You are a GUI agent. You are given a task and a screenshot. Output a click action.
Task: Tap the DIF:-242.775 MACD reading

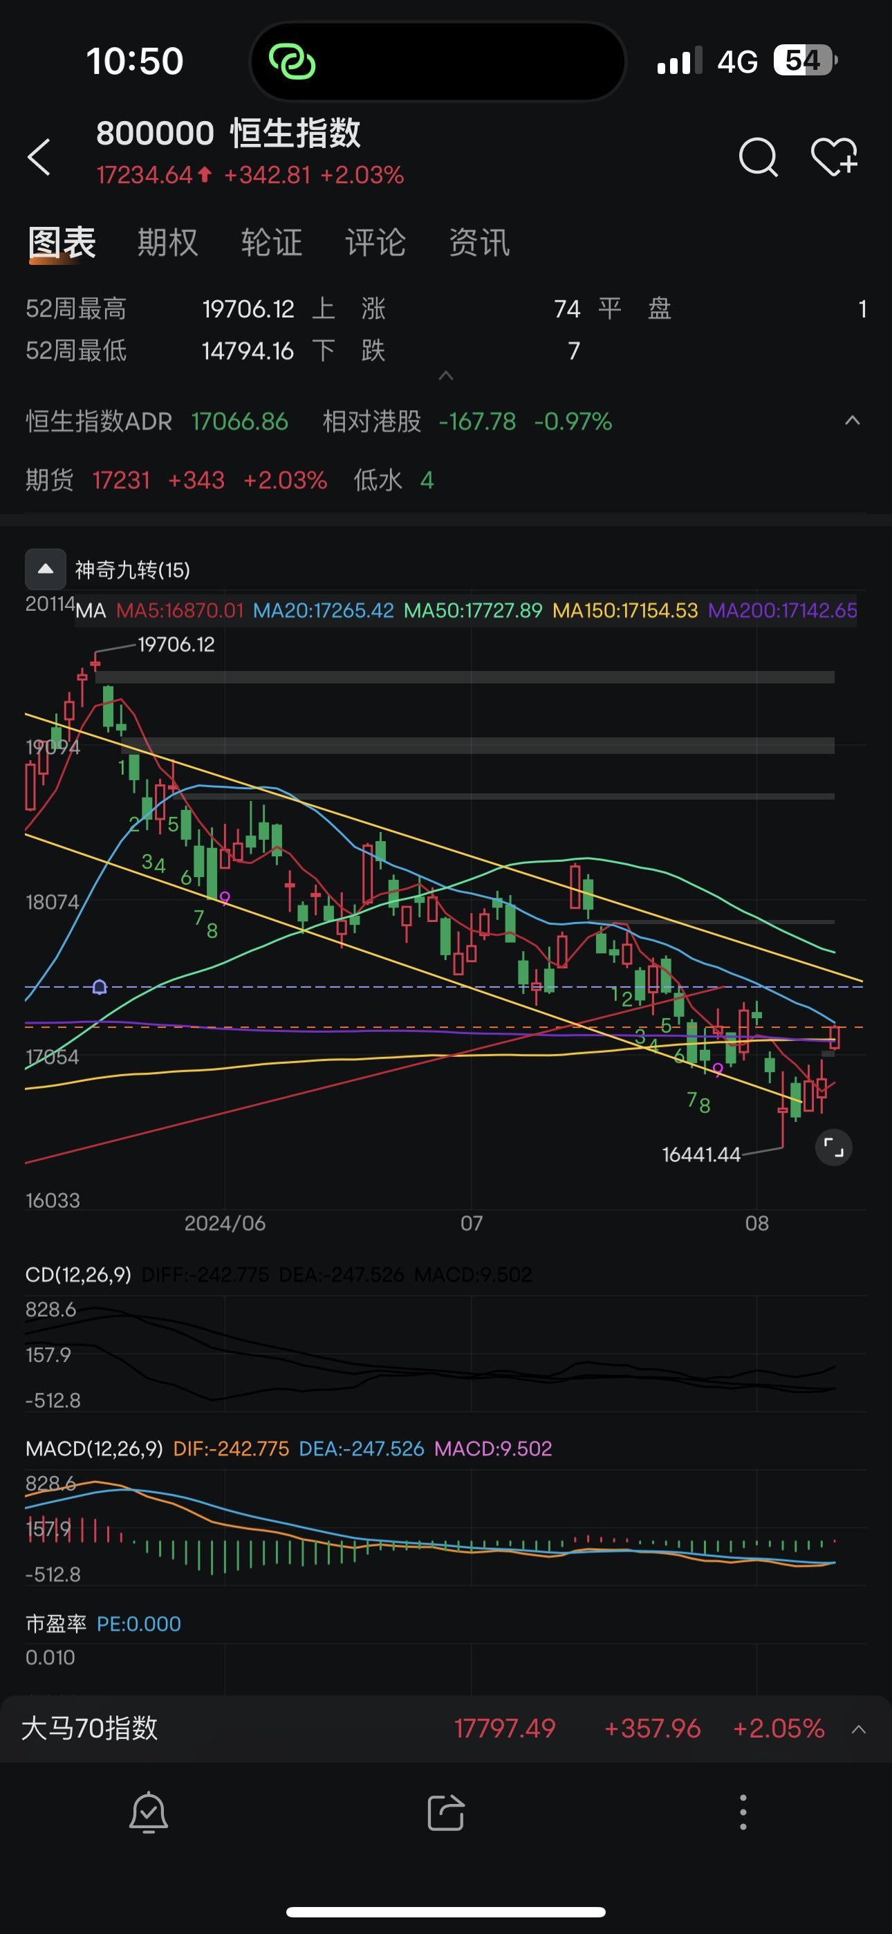click(231, 1448)
